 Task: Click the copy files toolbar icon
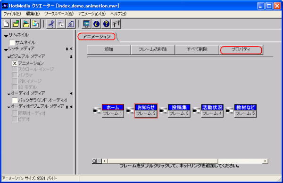pyautogui.click(x=35, y=24)
